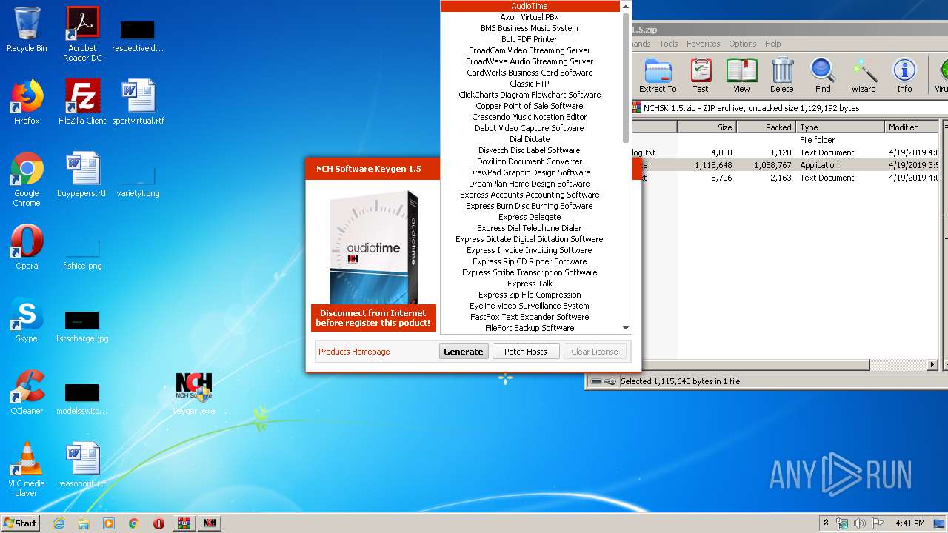Select Express Talk in product list

530,284
